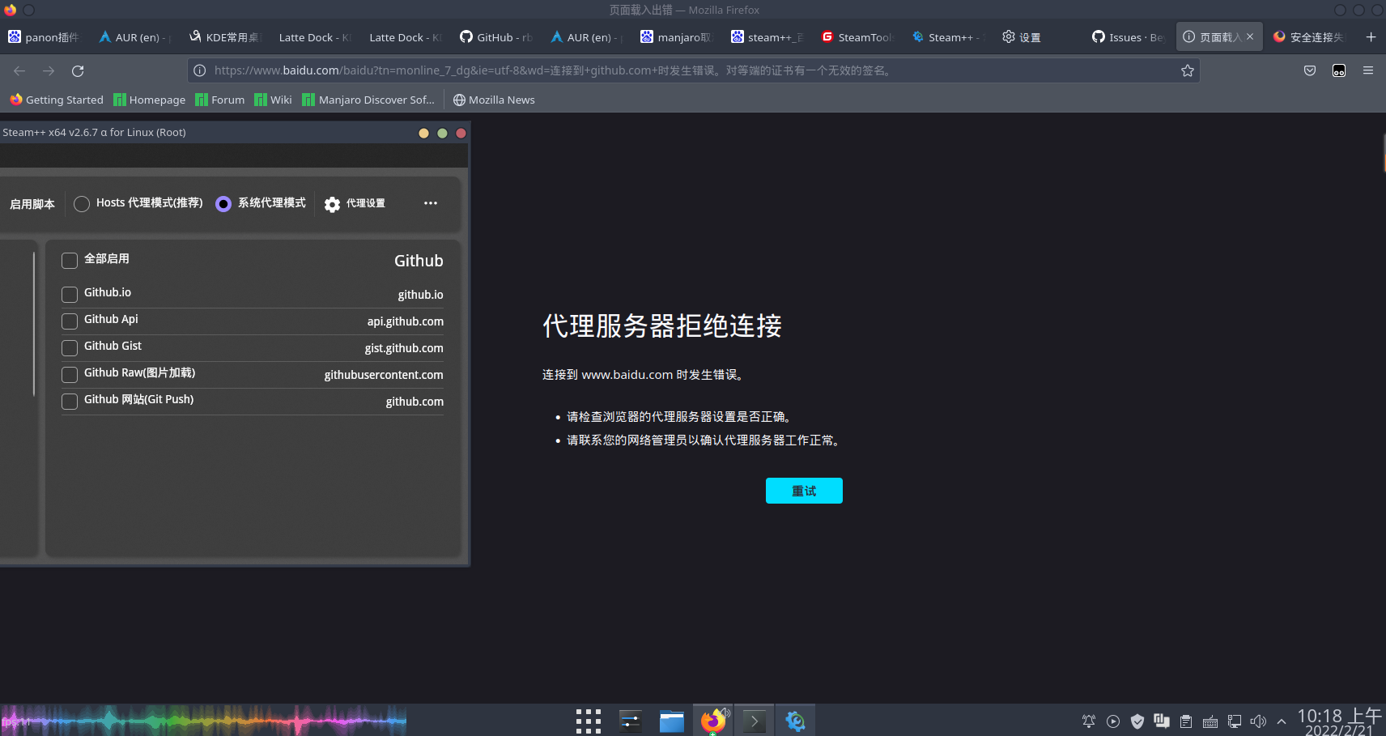The width and height of the screenshot is (1386, 736).
Task: Switch to the 设置 settings tab
Action: click(1039, 37)
